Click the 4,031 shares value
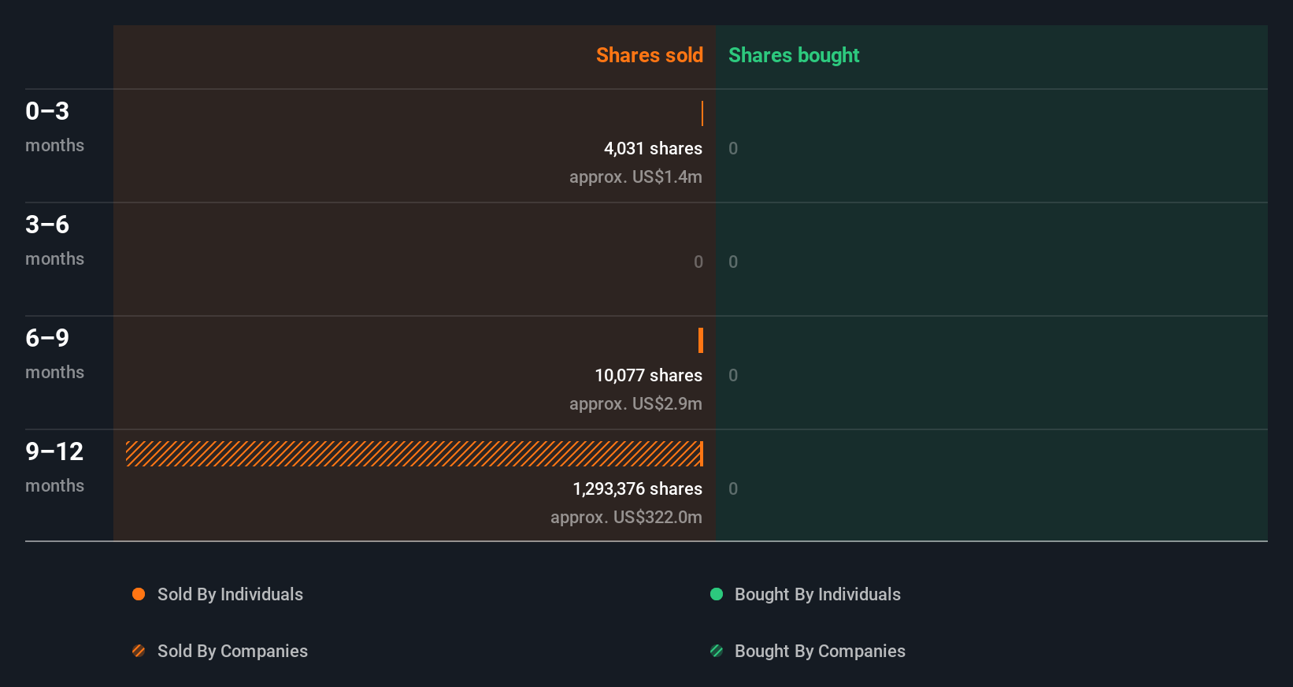The height and width of the screenshot is (687, 1293). click(653, 148)
